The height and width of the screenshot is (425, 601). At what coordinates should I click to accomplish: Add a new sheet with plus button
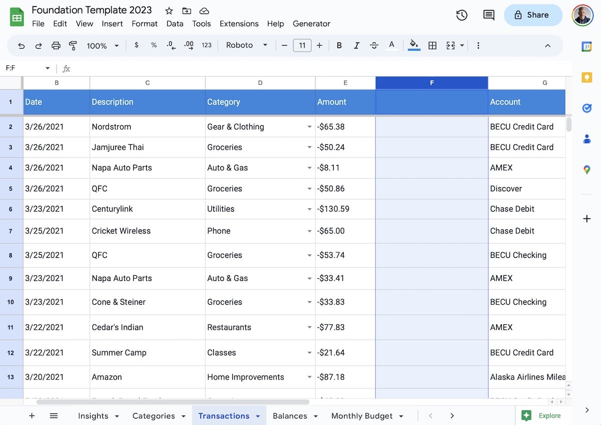32,415
